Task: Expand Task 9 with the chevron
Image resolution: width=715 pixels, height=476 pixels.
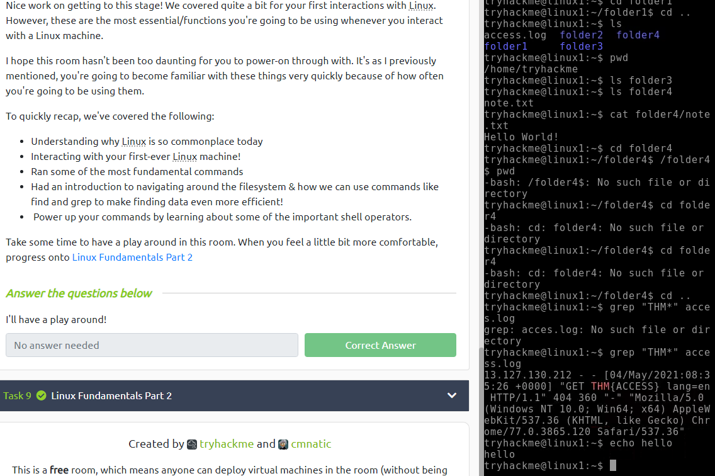Action: 451,395
